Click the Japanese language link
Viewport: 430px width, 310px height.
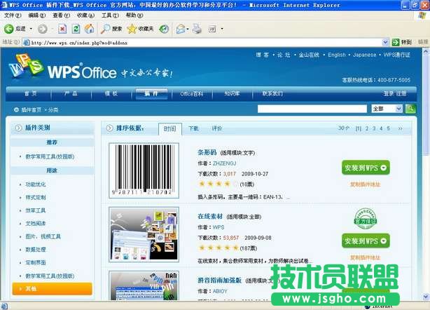pos(364,55)
